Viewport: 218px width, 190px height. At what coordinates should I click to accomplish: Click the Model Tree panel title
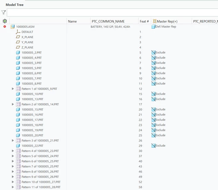tap(15, 5)
